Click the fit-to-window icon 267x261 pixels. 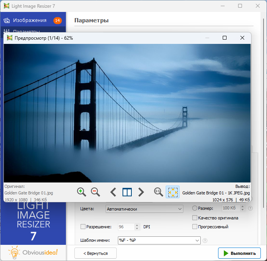click(173, 192)
